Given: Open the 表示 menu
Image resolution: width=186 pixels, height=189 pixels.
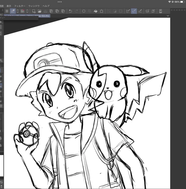Looking at the screenshot, I should pyautogui.click(x=9, y=6).
